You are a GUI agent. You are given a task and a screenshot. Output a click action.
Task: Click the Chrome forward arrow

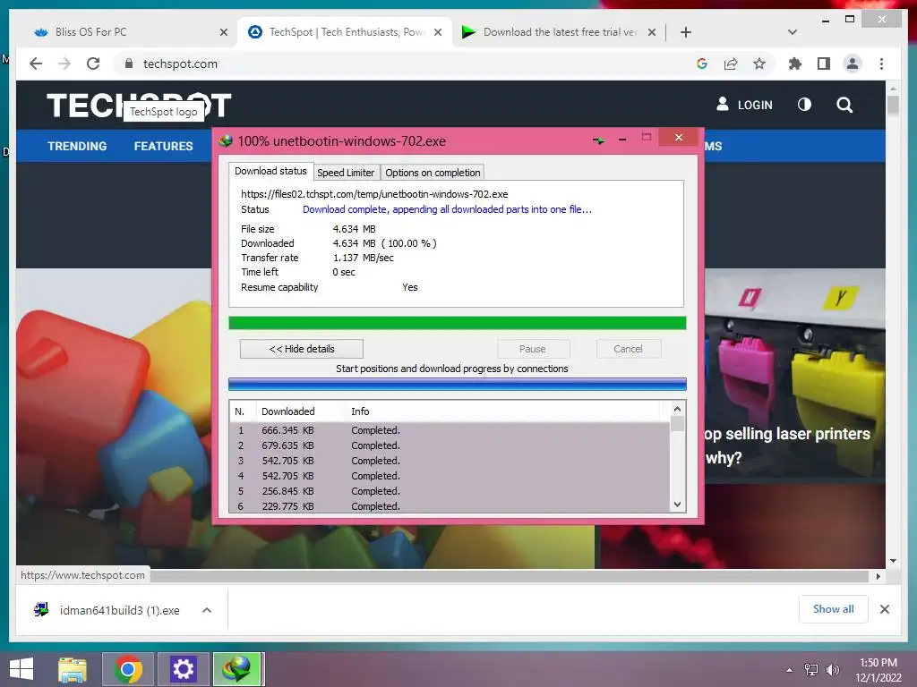click(x=64, y=64)
